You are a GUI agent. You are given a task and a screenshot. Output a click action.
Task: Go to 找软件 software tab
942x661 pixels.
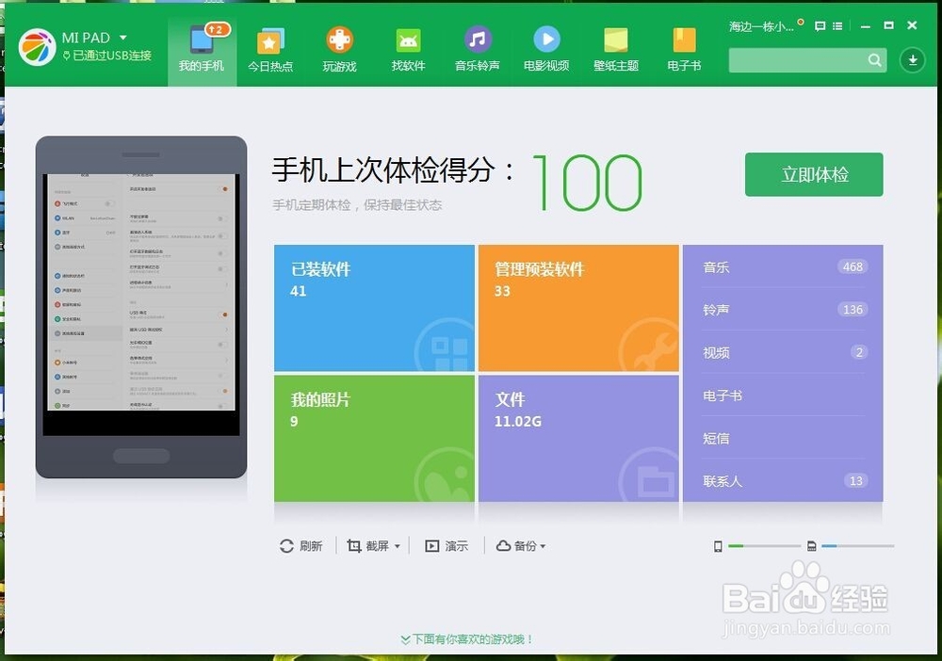click(409, 52)
